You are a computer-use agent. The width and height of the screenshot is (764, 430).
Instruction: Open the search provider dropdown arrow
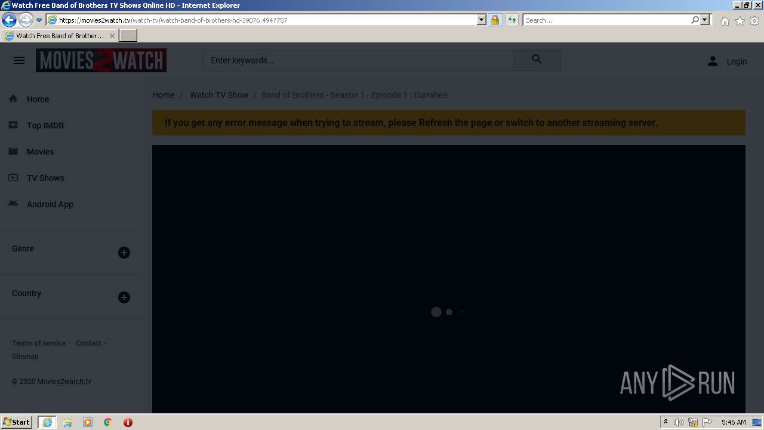(705, 20)
